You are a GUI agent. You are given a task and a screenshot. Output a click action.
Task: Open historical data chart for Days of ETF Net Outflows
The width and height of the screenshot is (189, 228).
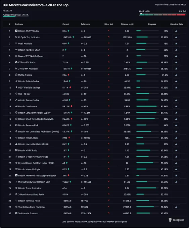[176, 56]
